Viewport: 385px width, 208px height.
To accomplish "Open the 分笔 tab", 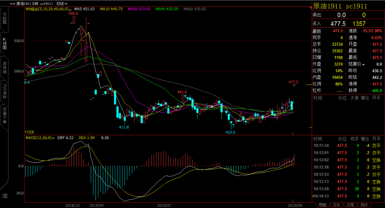I will (x=350, y=205).
